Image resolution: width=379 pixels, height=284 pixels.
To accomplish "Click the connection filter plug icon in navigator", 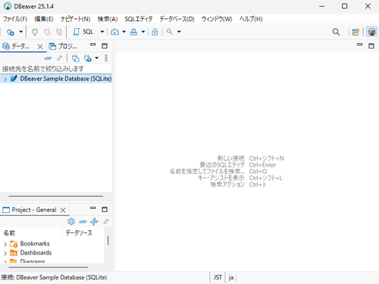I will (x=88, y=58).
